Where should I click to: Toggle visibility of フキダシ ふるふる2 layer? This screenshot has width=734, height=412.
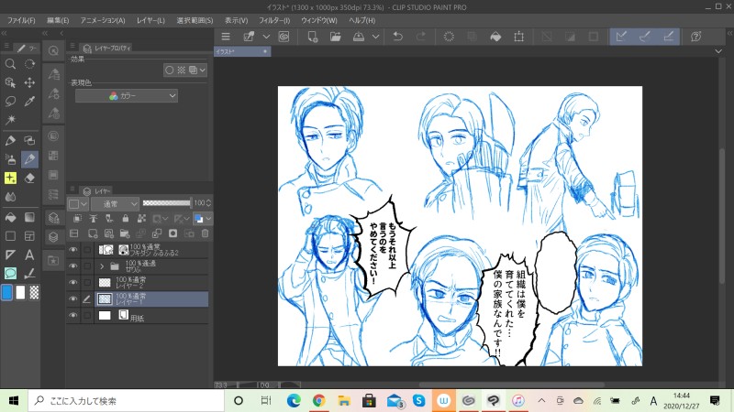point(73,249)
